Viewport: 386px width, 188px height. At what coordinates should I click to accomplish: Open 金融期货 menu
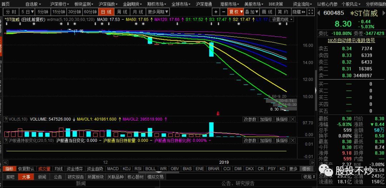133,4
